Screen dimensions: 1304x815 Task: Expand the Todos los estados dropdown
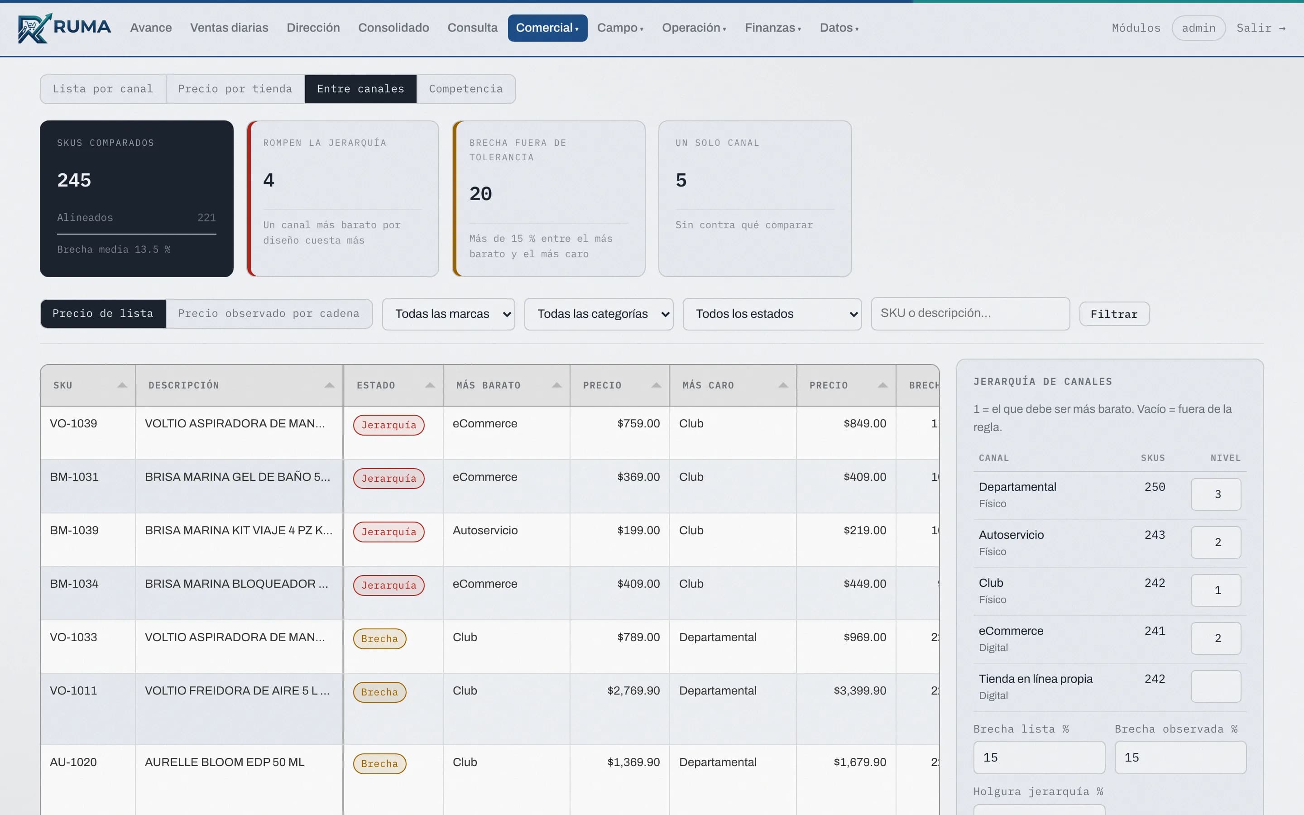click(772, 314)
